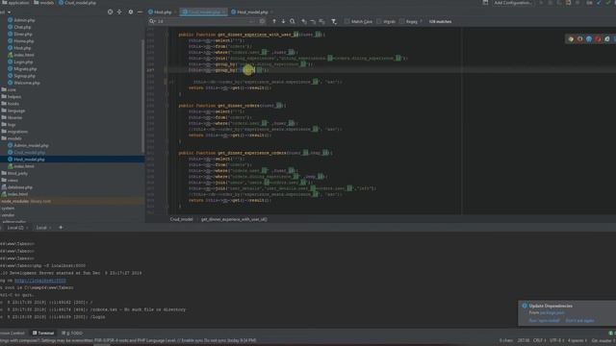Open the 4 spaces indent selector

coord(577,340)
